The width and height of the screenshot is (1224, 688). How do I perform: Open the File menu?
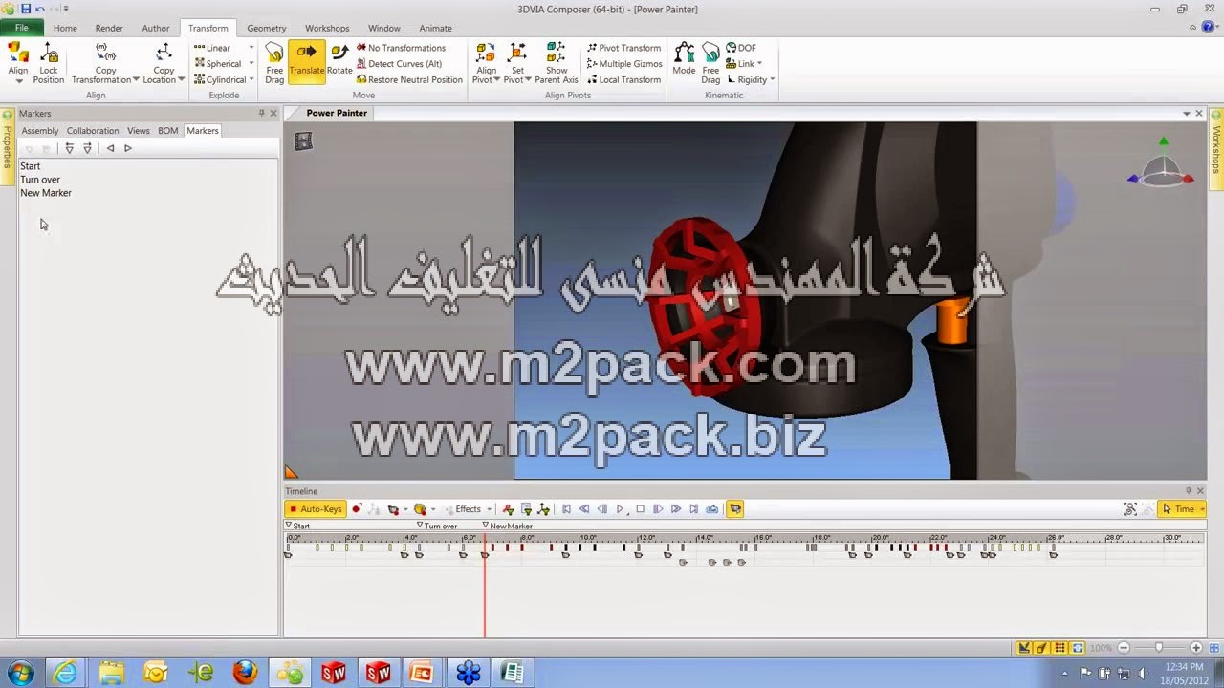click(21, 28)
